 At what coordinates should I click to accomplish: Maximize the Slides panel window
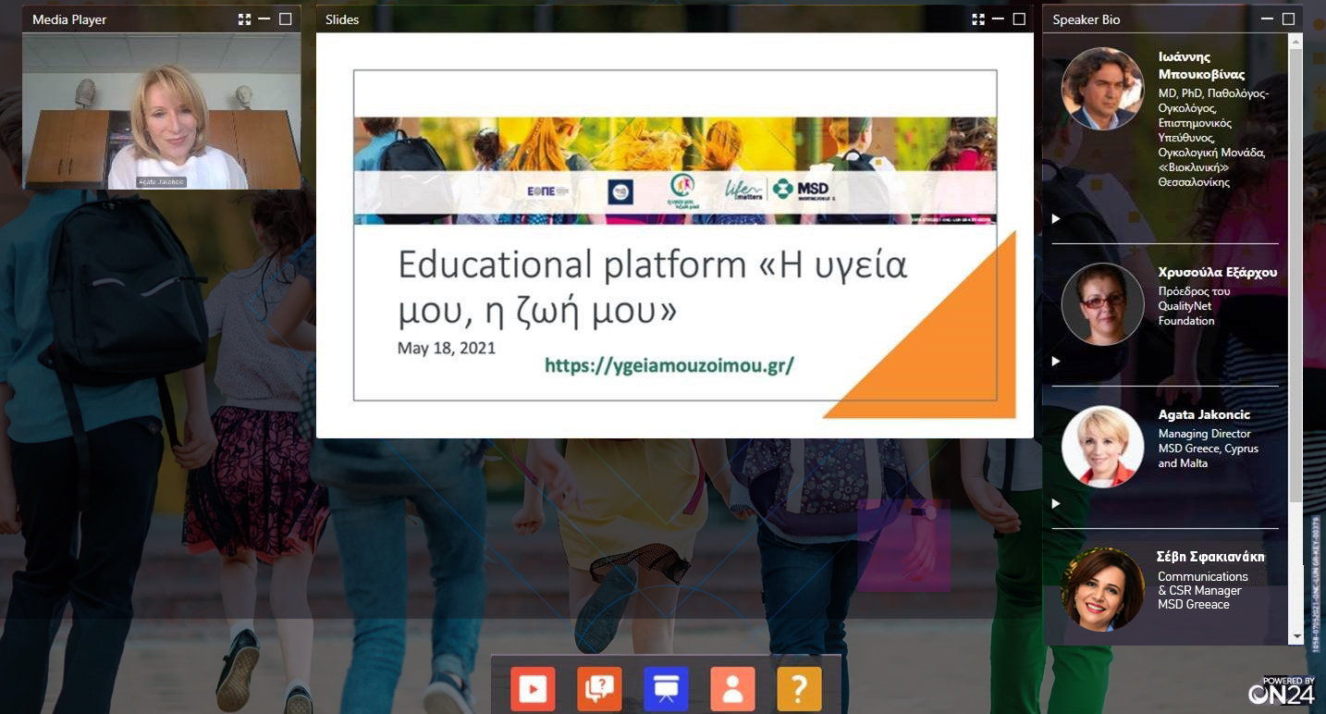(1019, 19)
